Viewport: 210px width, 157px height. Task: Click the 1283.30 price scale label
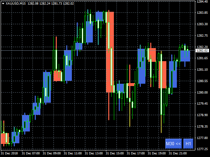pos(202,24)
